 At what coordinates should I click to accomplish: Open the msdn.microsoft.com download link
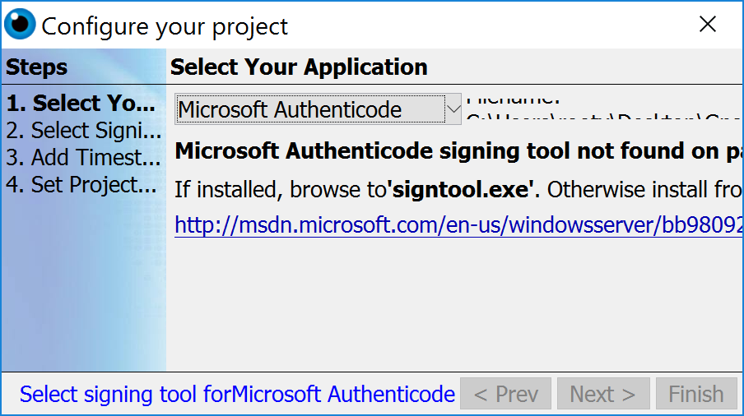click(x=458, y=225)
